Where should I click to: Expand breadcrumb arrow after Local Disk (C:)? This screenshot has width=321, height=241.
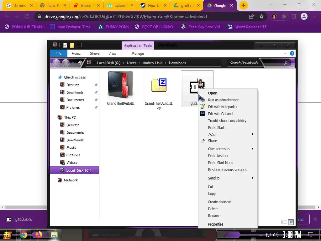click(124, 63)
